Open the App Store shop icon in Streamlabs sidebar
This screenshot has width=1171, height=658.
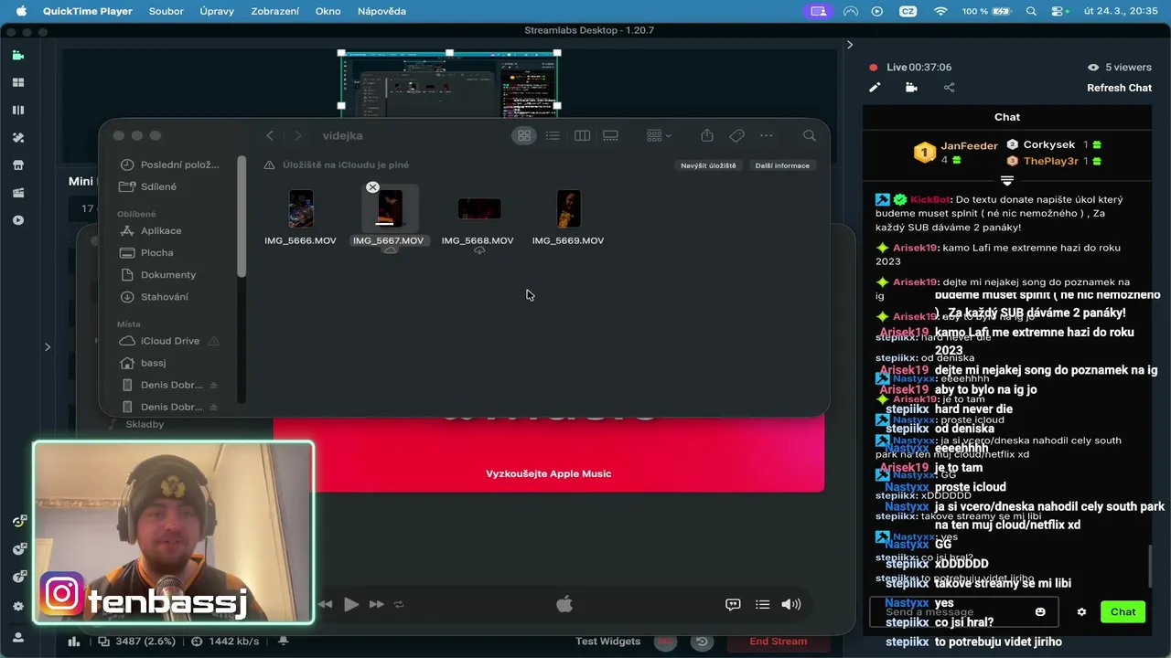point(17,165)
